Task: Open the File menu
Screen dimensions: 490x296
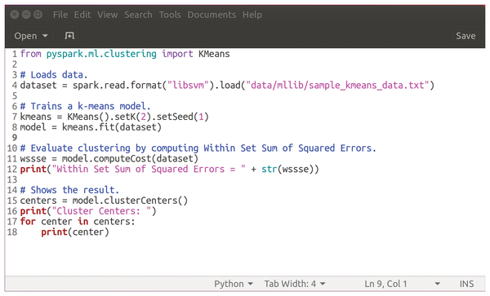Action: pyautogui.click(x=60, y=15)
